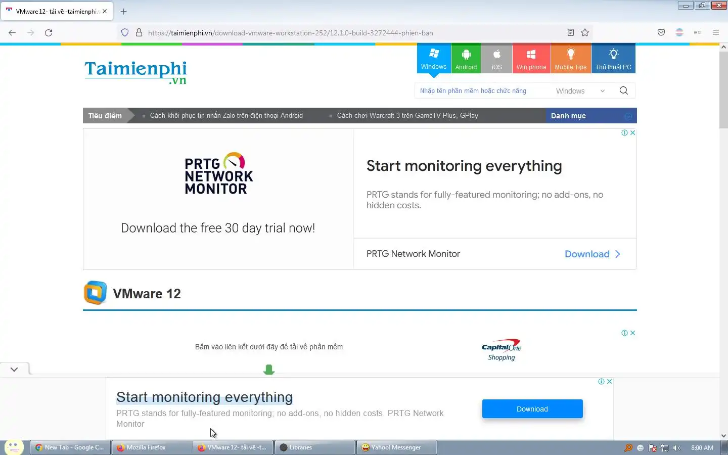Open the Warcraft 3 GameTV Plus article link
The image size is (728, 455).
point(407,116)
